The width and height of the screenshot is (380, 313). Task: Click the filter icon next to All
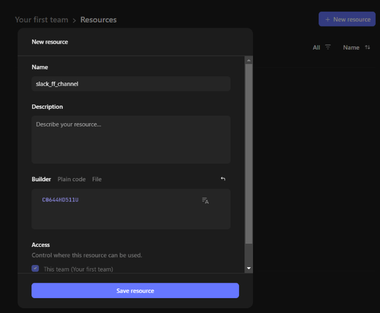click(x=328, y=47)
